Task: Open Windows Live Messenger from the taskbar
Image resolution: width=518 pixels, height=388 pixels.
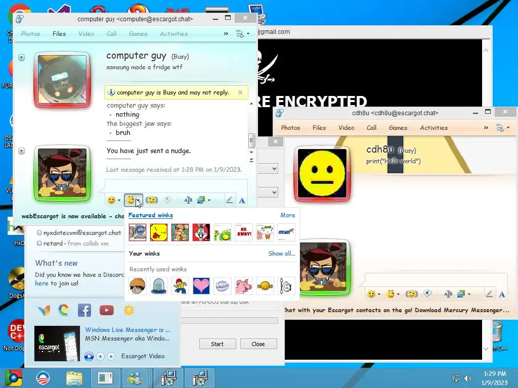Action: [136, 378]
